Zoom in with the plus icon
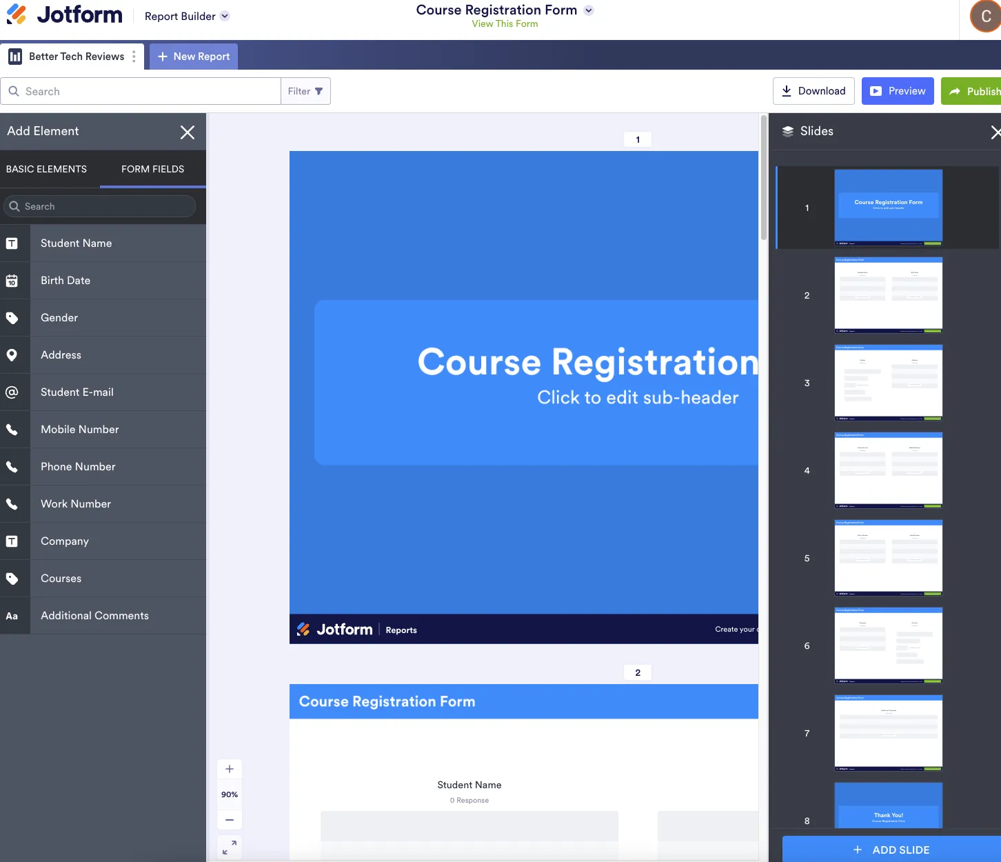Viewport: 1001px width, 862px height. [230, 769]
